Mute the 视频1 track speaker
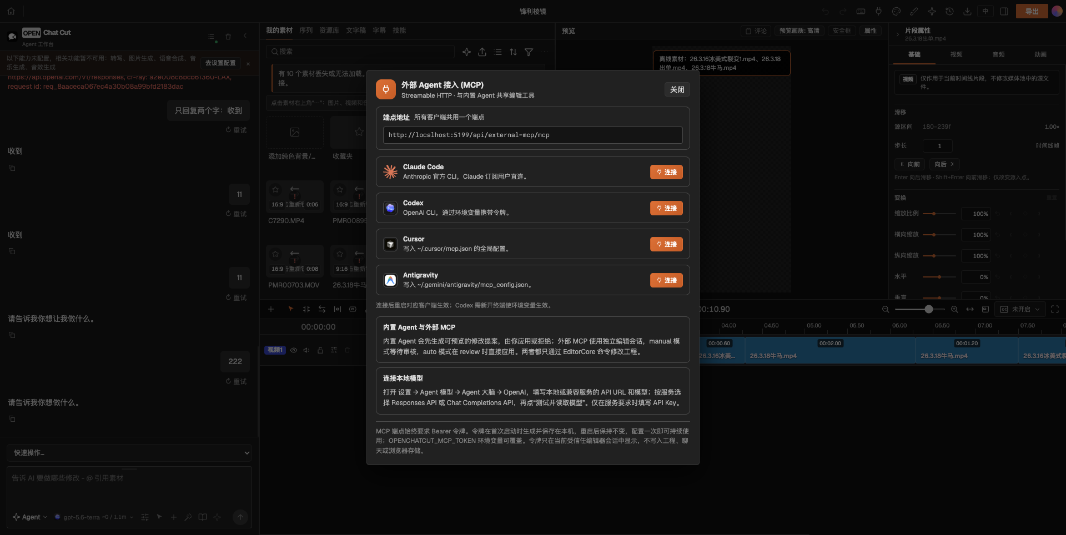 point(306,350)
